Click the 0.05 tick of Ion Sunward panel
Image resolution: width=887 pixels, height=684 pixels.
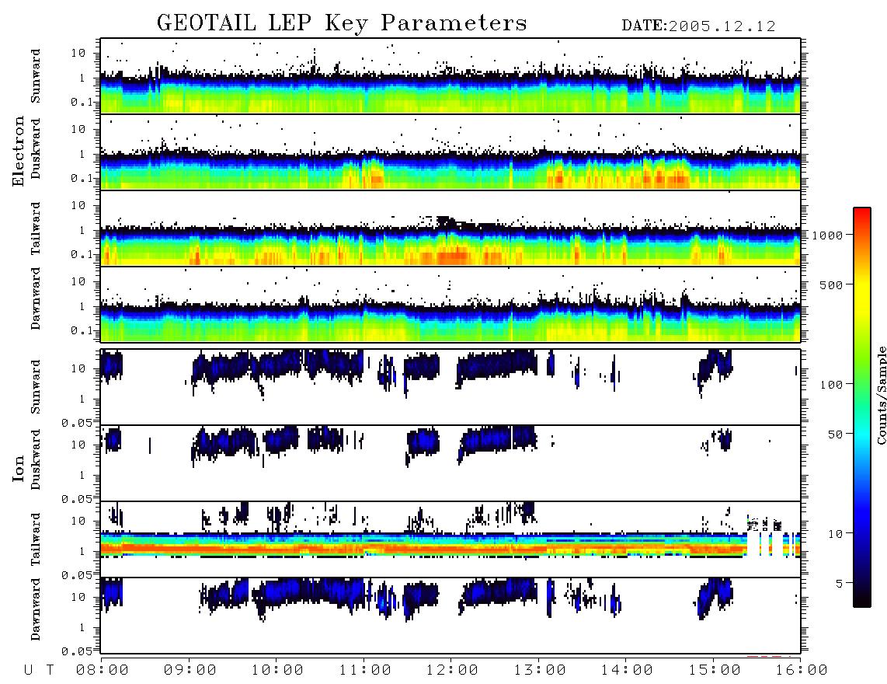pyautogui.click(x=76, y=423)
